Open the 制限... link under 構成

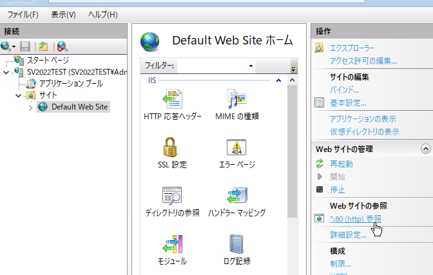click(340, 263)
